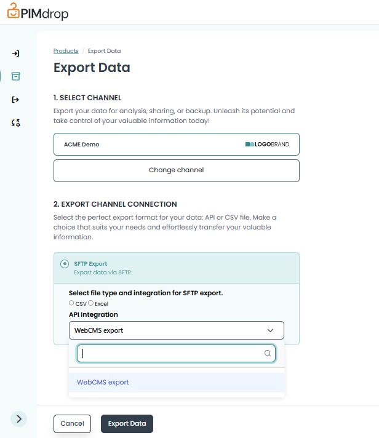Expand the sidebar with the arrow button
Screen dimensions: 379x438
click(19, 418)
